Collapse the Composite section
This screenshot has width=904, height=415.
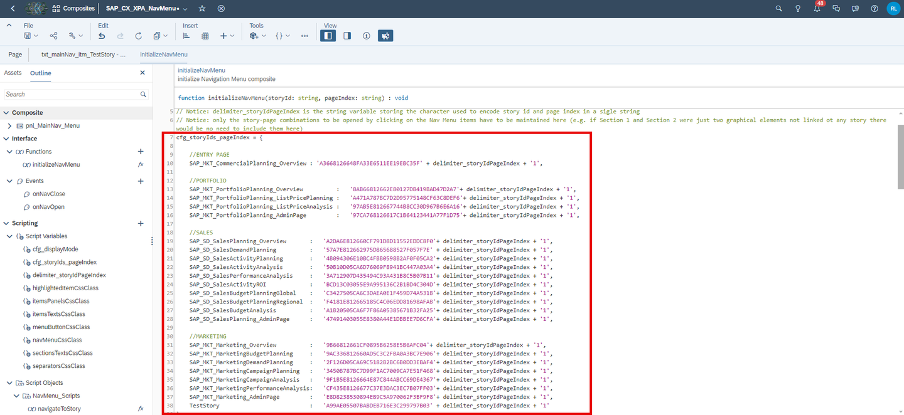[6, 113]
